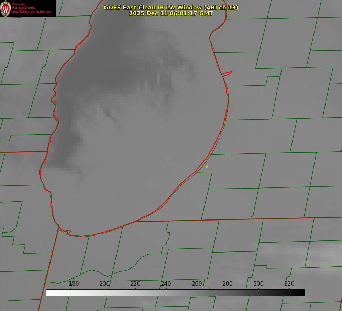Click the black end of the colorbar

(302, 292)
